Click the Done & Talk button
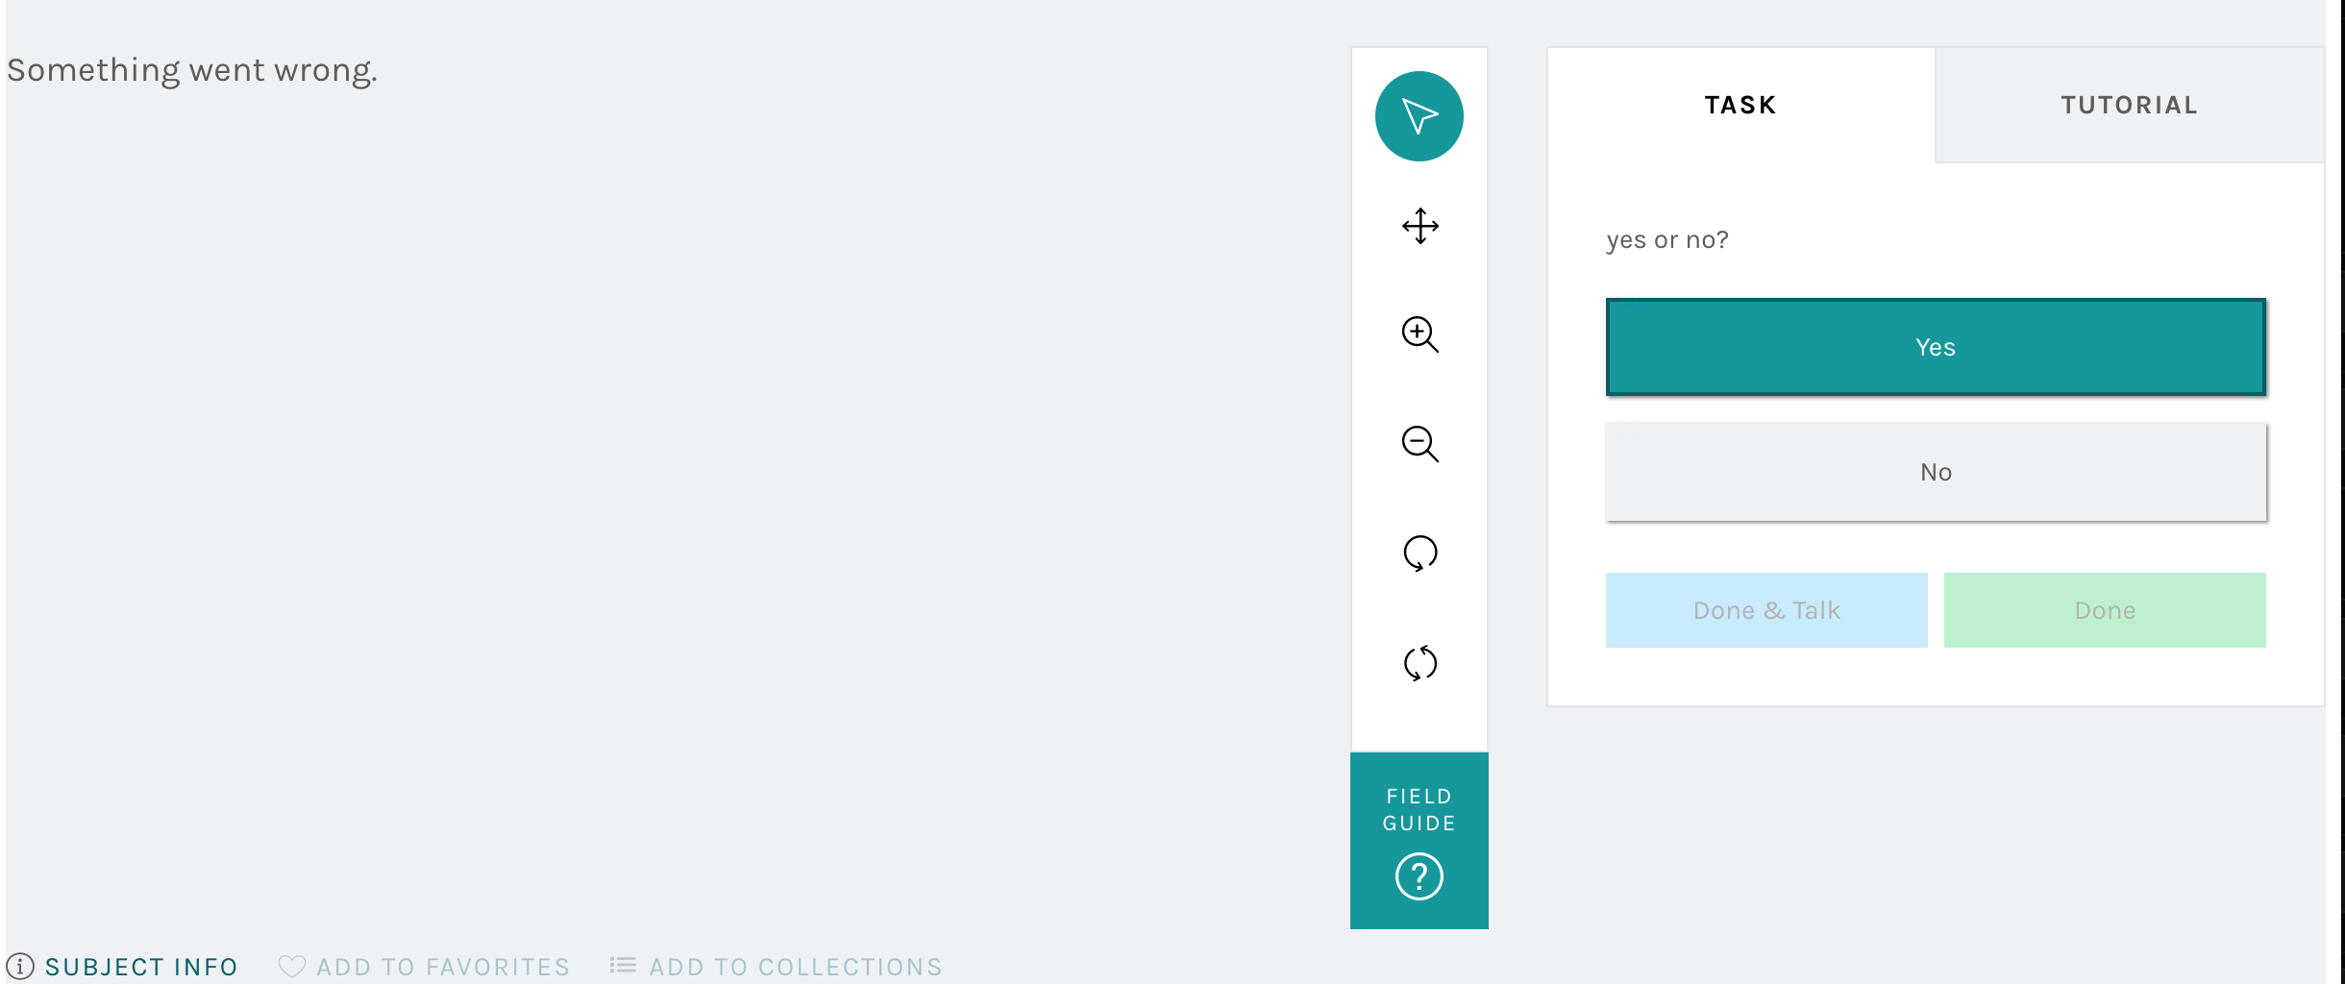The height and width of the screenshot is (984, 2345). [x=1765, y=609]
